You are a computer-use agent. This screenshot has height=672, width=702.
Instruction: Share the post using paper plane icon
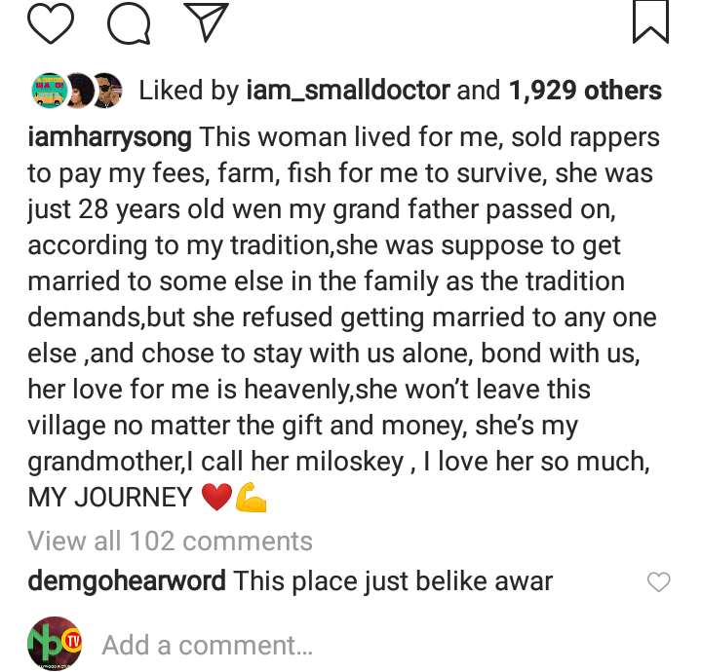pos(205,24)
